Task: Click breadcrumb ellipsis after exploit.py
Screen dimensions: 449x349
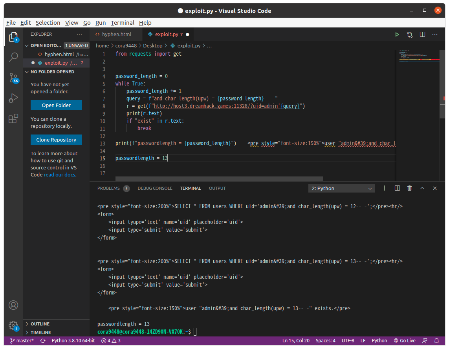Action: pos(209,46)
